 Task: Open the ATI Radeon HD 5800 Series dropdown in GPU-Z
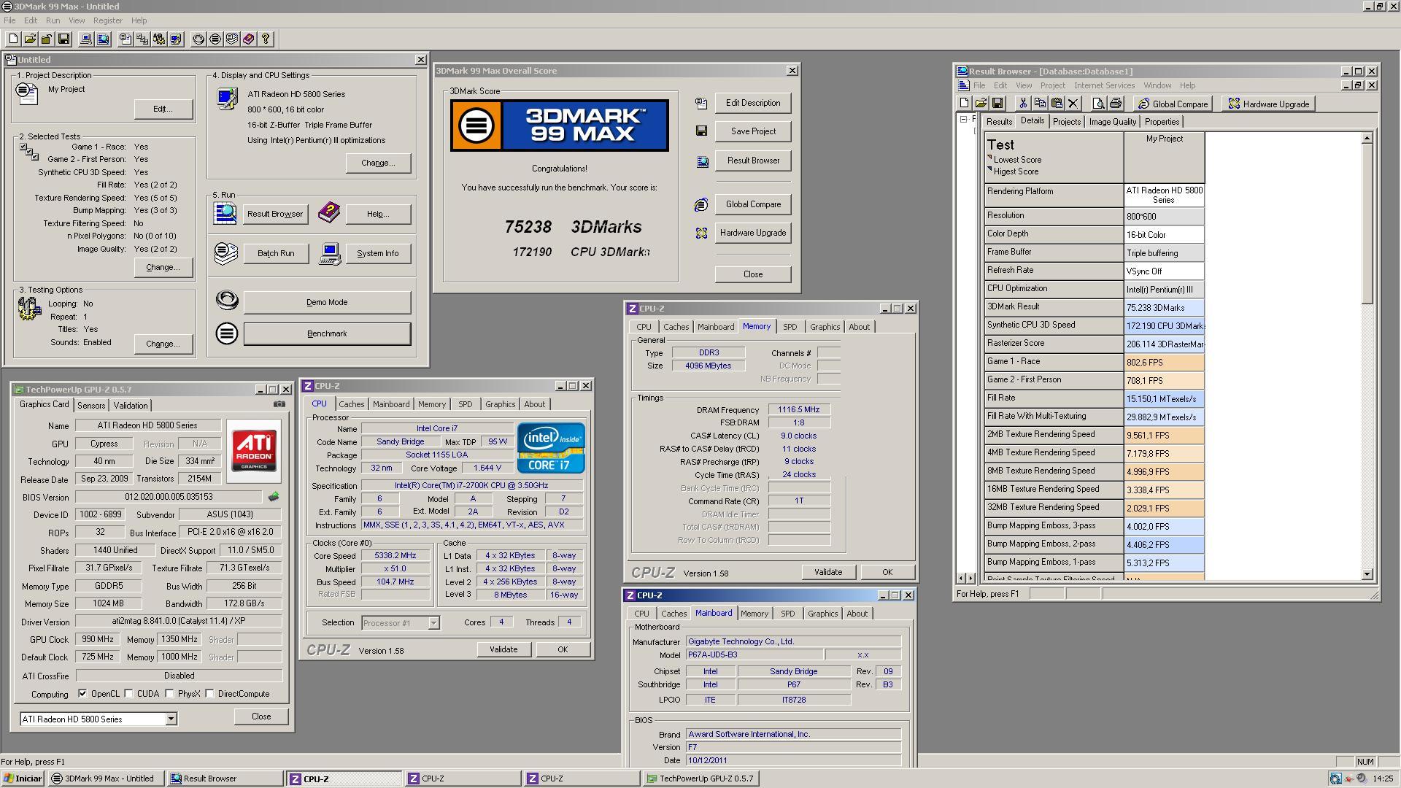tap(171, 719)
